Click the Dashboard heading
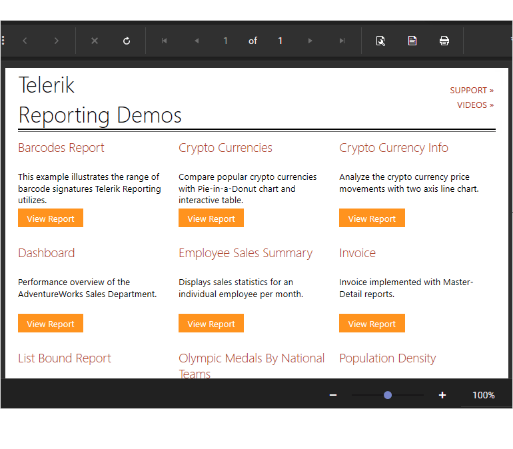Image resolution: width=513 pixels, height=449 pixels. pos(47,252)
